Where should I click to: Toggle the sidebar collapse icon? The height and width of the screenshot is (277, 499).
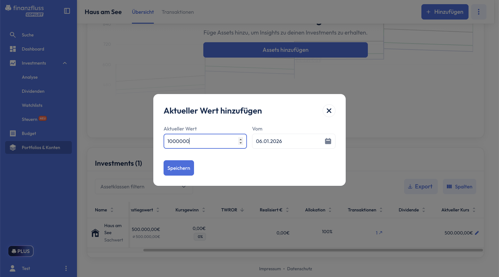67,11
